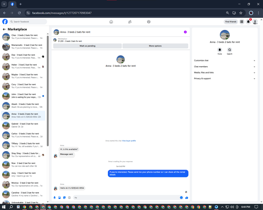Go back using the Marketplace back arrow
The width and height of the screenshot is (263, 210).
click(4, 29)
